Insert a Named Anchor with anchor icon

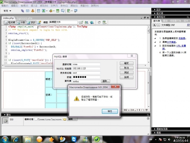[33, 11]
